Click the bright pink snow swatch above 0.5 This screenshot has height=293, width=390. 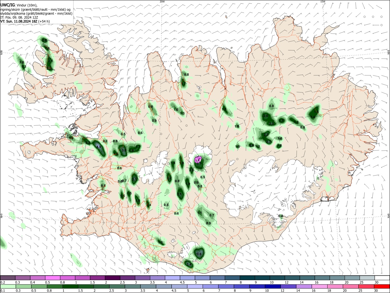click(53, 278)
